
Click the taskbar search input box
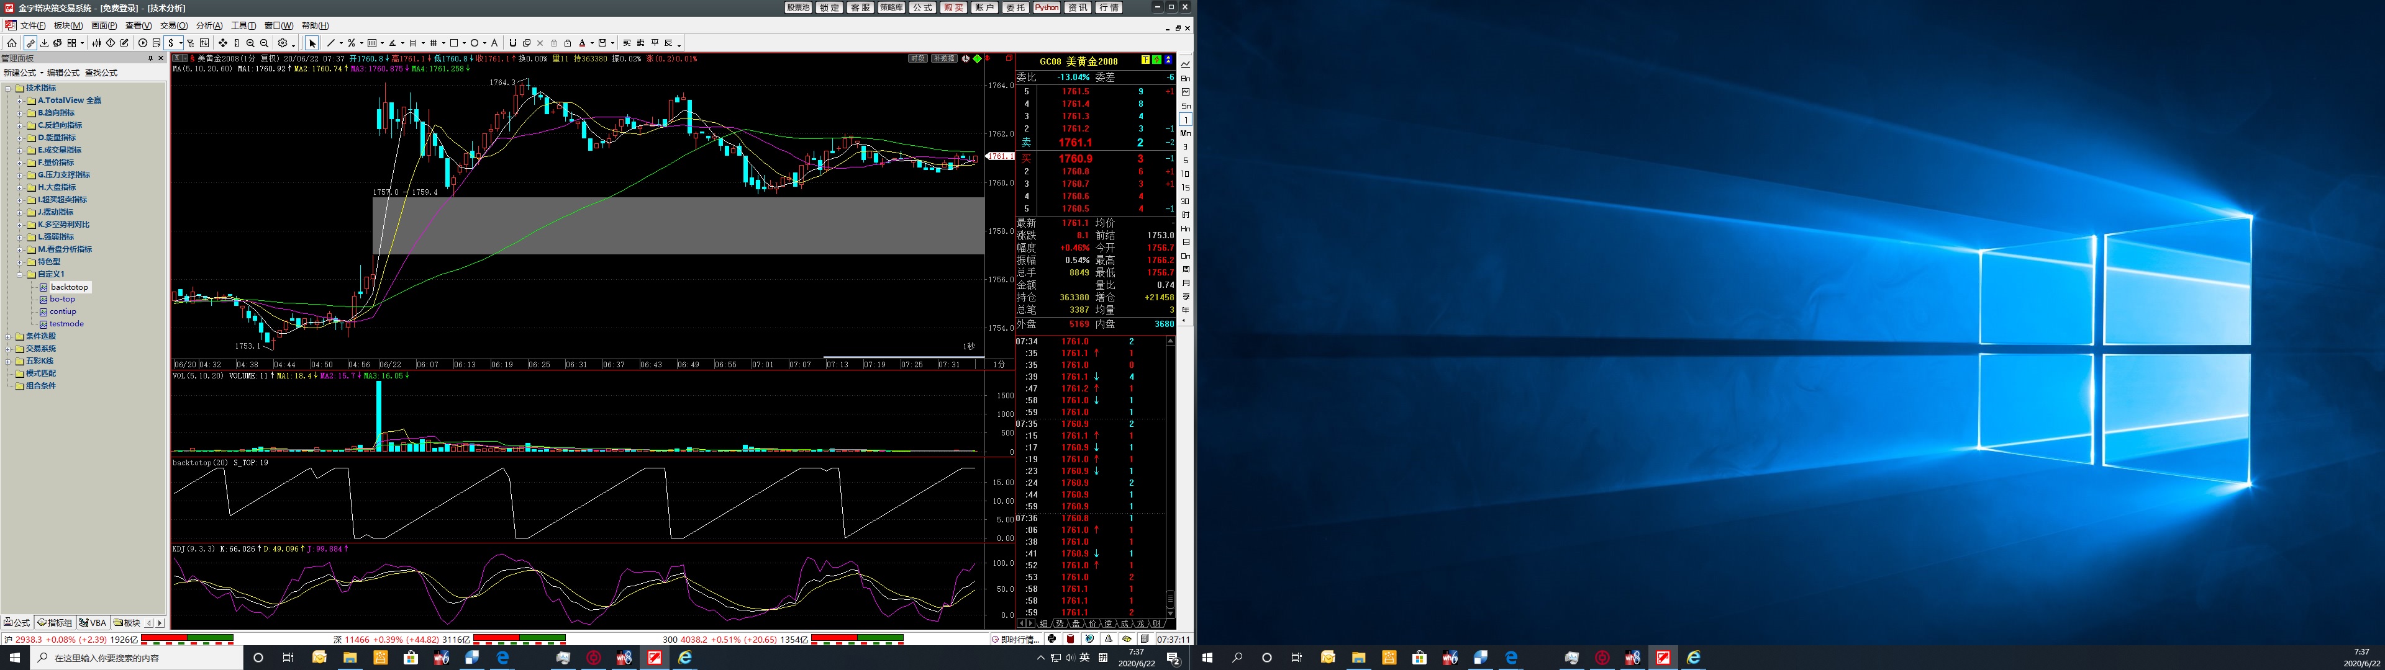coord(135,658)
